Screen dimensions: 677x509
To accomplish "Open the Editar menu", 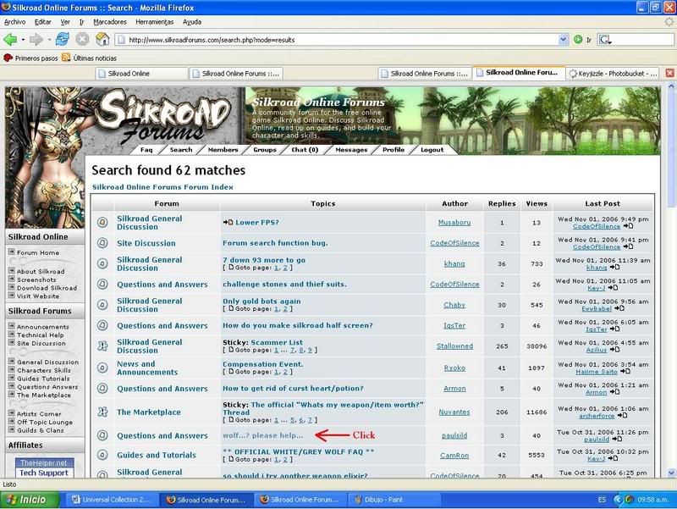I will click(x=43, y=22).
